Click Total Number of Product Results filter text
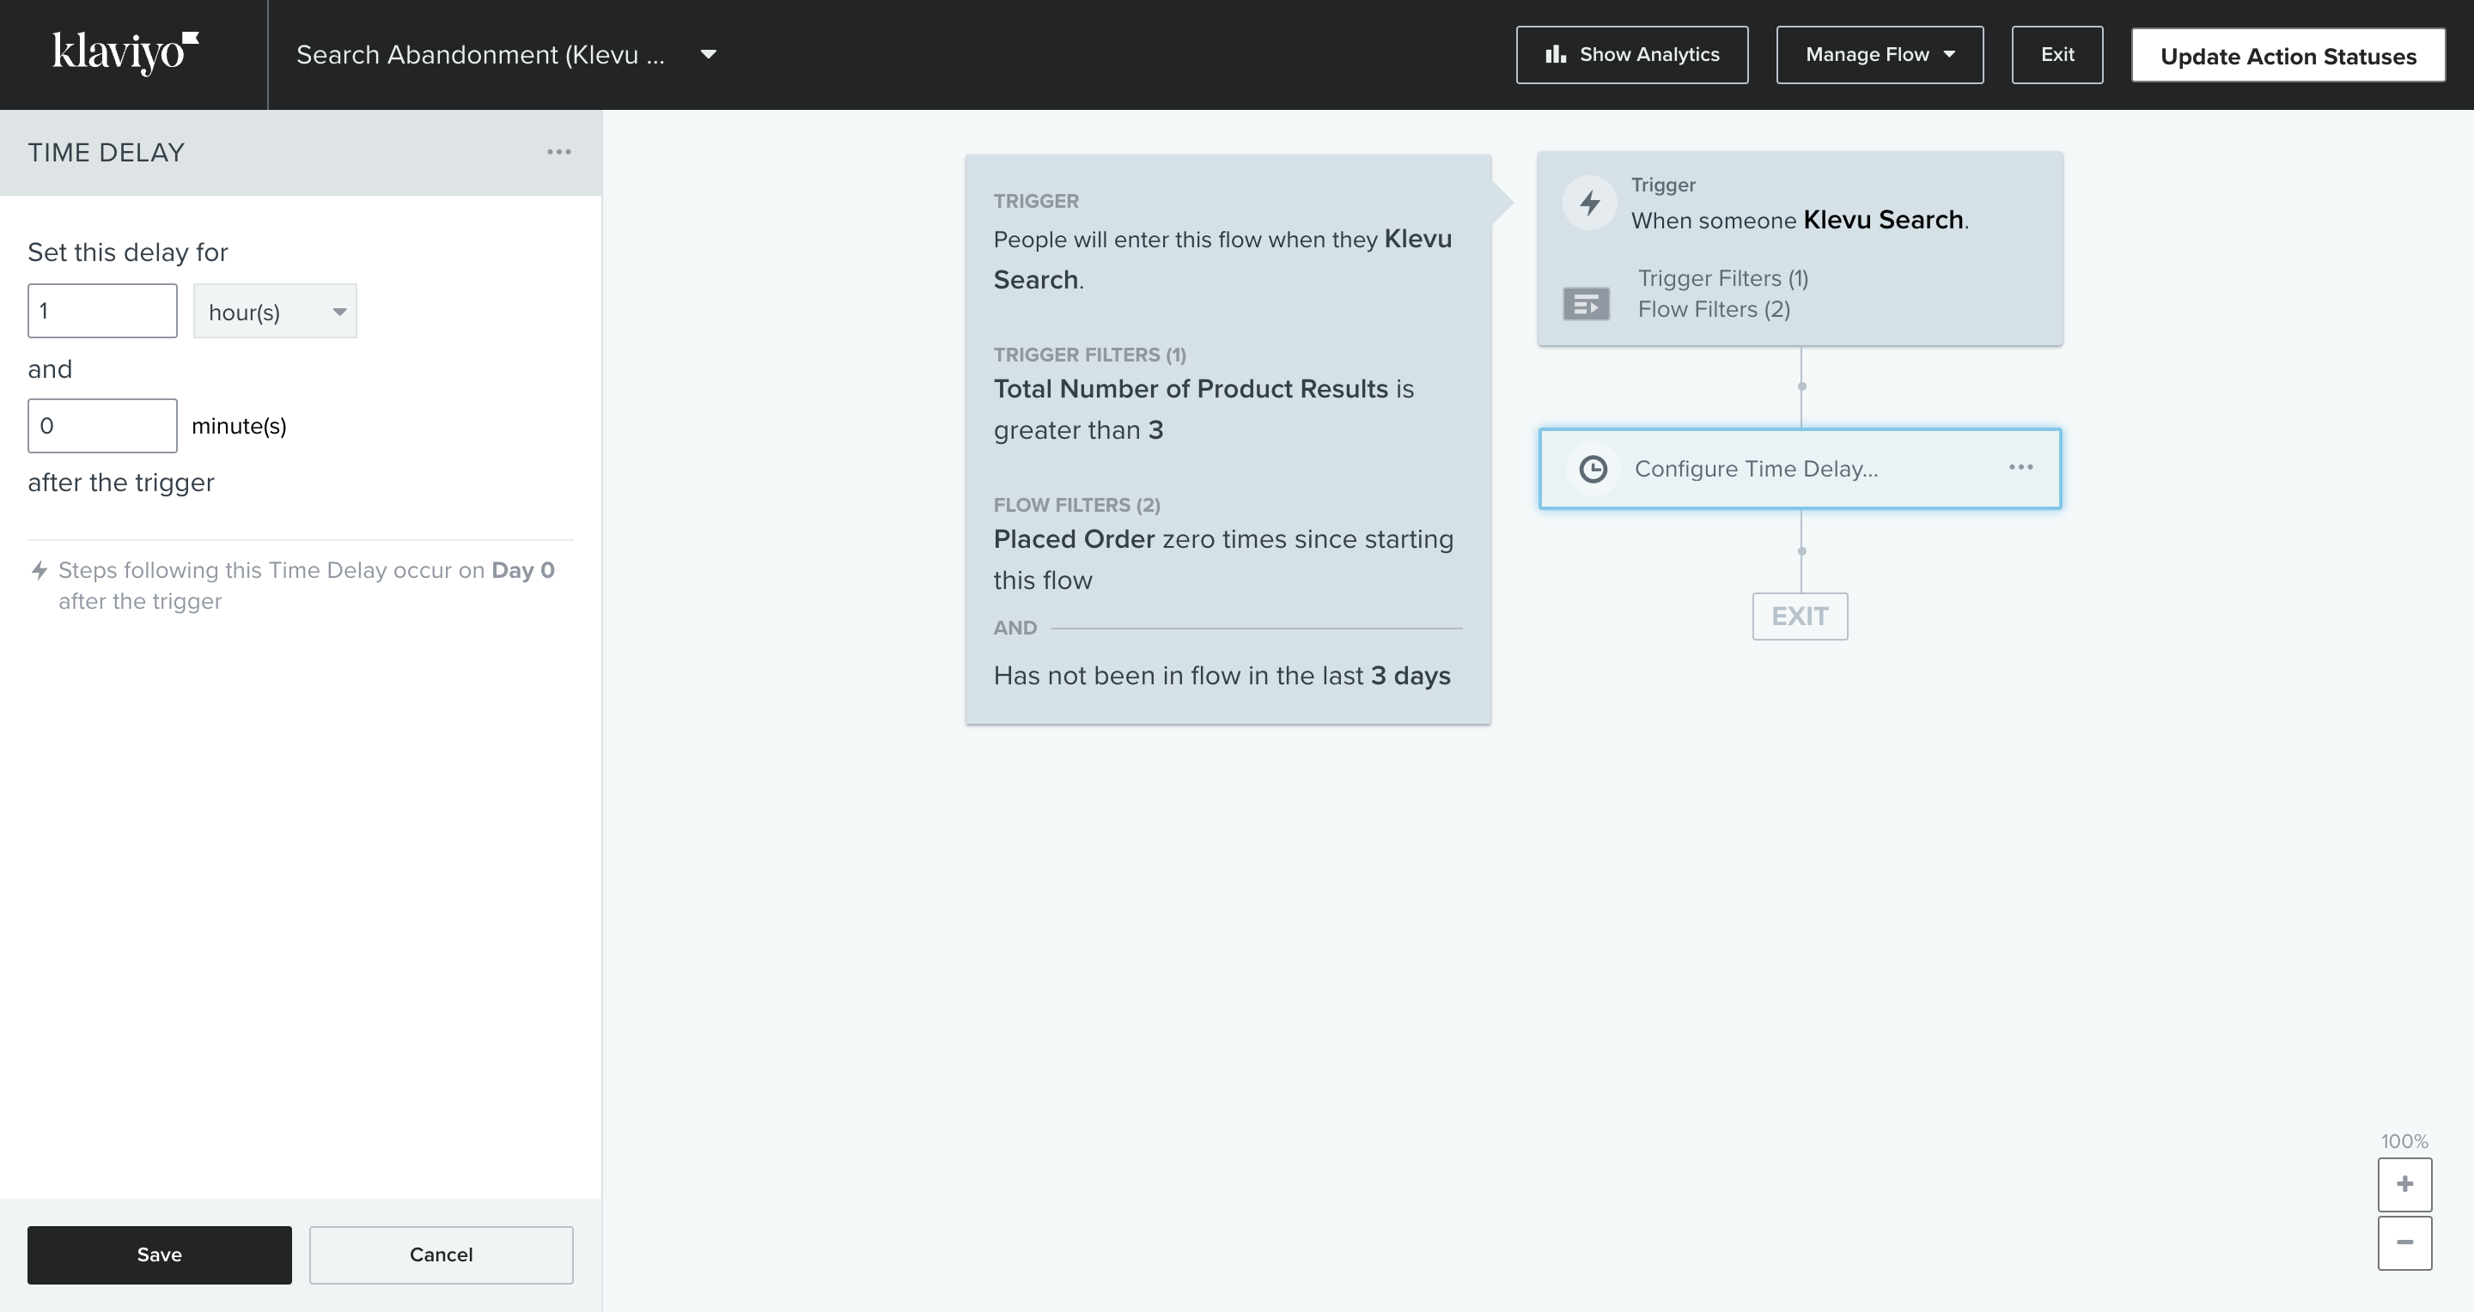2474x1312 pixels. (x=1203, y=410)
